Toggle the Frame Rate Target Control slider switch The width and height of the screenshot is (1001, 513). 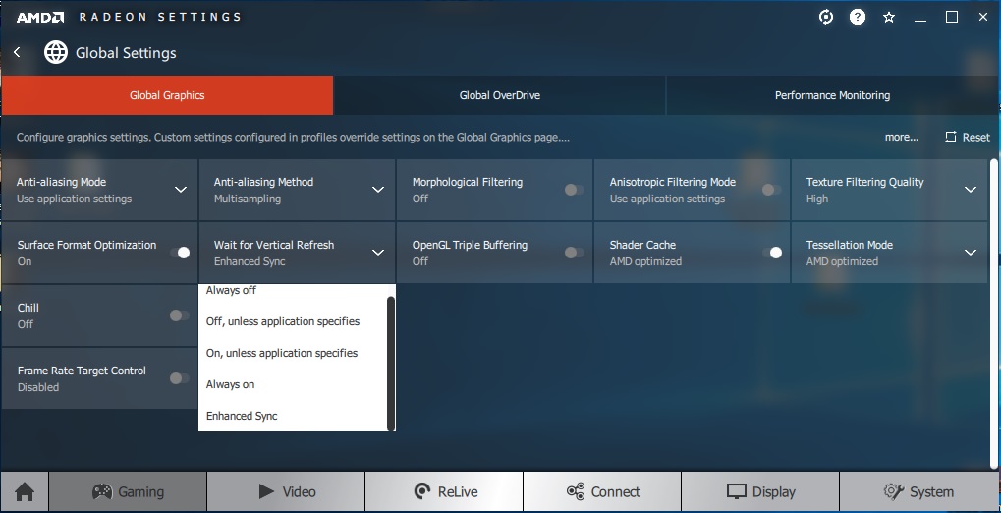pyautogui.click(x=180, y=378)
